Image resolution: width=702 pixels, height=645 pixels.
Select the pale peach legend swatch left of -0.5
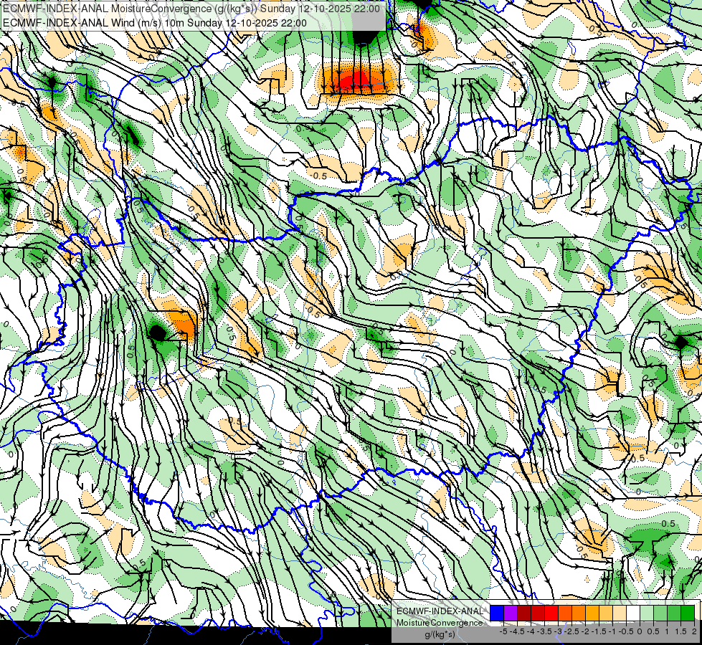(x=620, y=613)
